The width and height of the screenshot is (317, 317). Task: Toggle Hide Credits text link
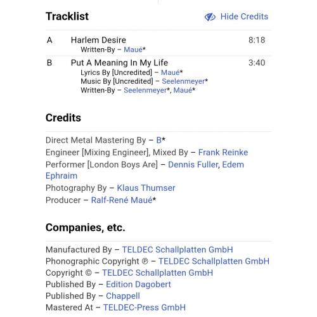pyautogui.click(x=244, y=16)
